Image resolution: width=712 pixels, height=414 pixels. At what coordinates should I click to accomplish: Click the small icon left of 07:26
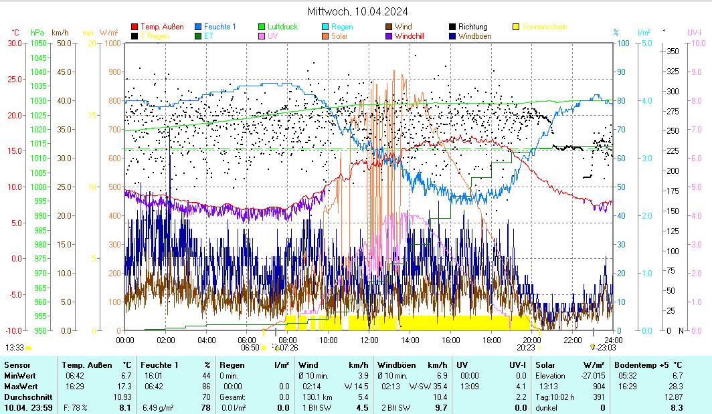[275, 348]
